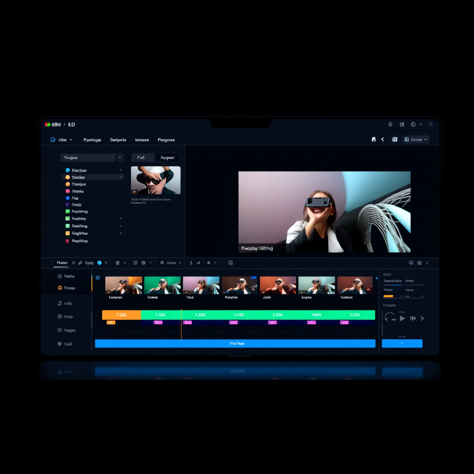Open the grid view icon above the timeline
This screenshot has height=474, width=474.
point(135,262)
